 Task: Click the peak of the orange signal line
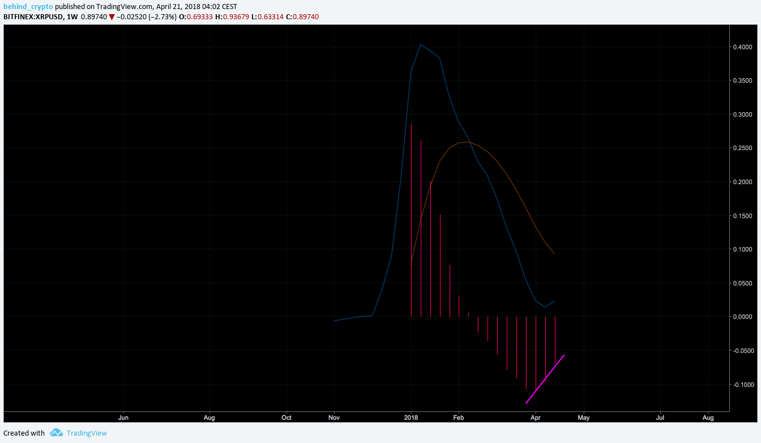[467, 142]
